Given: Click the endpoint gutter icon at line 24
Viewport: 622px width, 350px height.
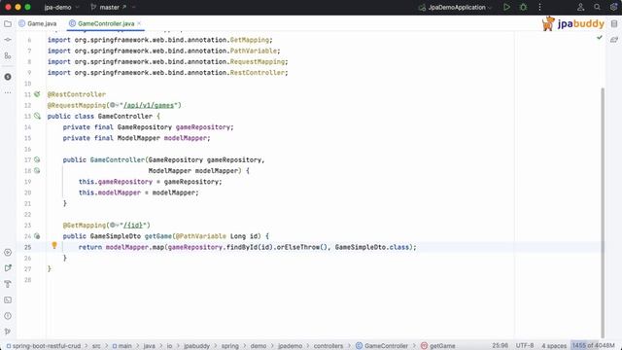Looking at the screenshot, I should pyautogui.click(x=37, y=236).
